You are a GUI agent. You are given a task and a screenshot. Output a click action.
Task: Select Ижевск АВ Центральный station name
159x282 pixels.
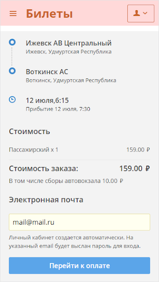(x=69, y=43)
